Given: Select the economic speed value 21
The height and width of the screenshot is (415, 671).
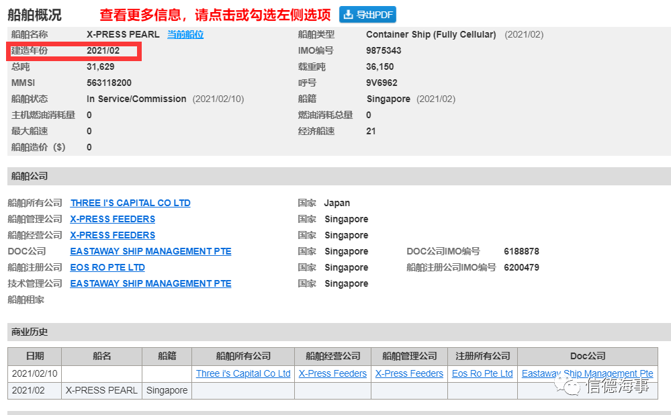Looking at the screenshot, I should pos(371,132).
